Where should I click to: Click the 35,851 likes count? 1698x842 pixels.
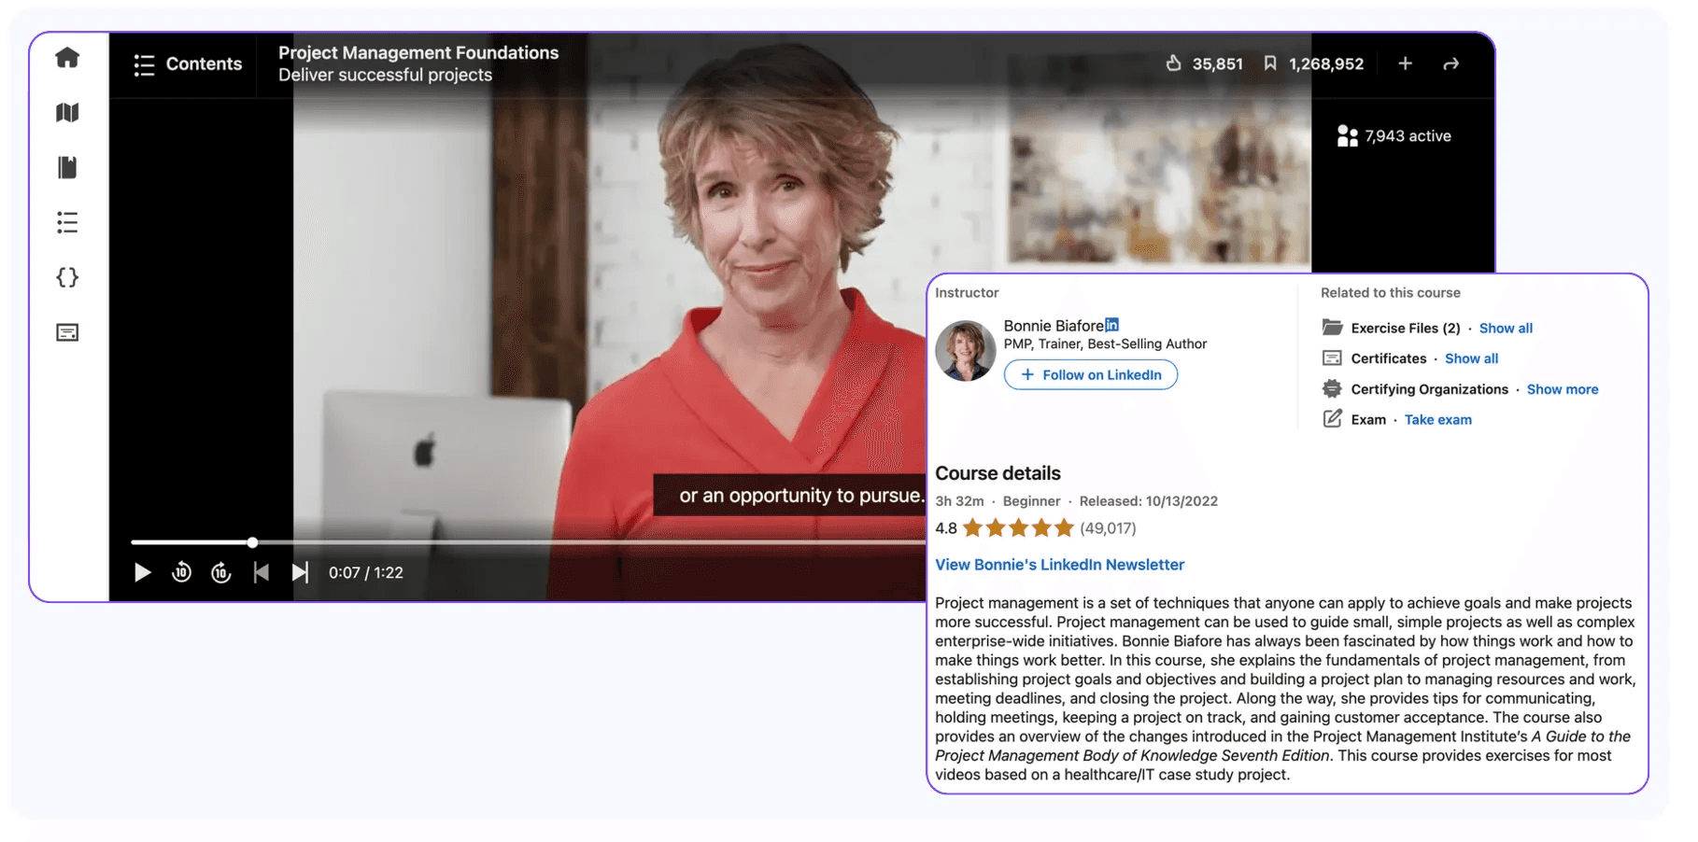click(x=1217, y=64)
